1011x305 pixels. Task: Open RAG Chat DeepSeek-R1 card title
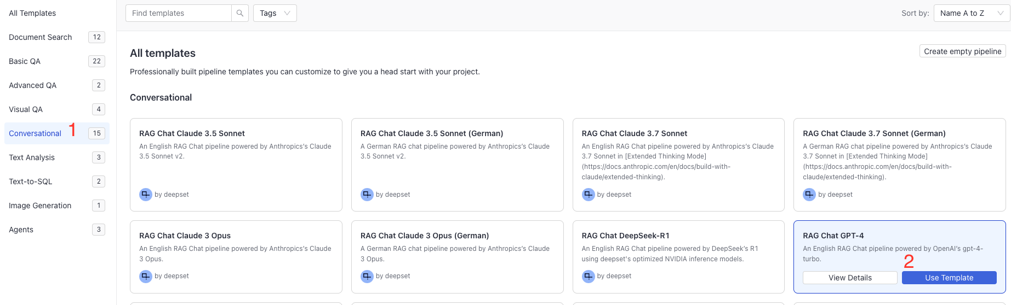tap(626, 236)
